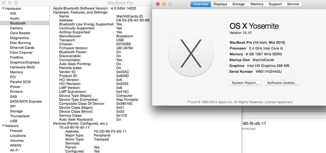Open Power in the sidebar
This screenshot has width=326, height=153.
[x=15, y=87]
